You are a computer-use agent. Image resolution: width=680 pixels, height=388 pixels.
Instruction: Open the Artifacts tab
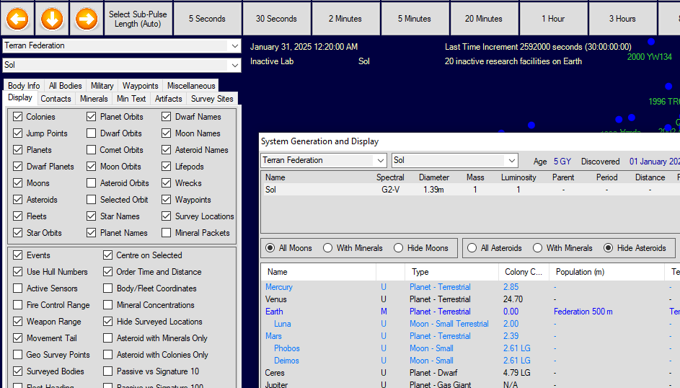point(168,99)
